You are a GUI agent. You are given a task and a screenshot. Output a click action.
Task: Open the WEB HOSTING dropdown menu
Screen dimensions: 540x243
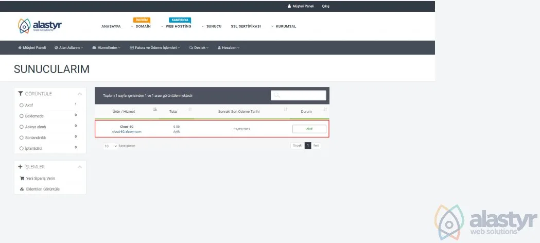pos(176,26)
